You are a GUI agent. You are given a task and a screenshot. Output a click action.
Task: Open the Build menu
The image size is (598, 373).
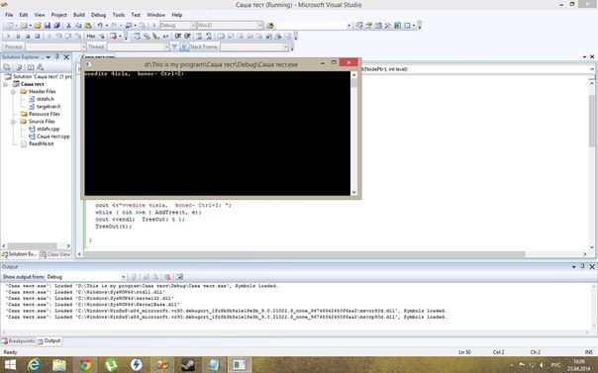click(x=79, y=15)
